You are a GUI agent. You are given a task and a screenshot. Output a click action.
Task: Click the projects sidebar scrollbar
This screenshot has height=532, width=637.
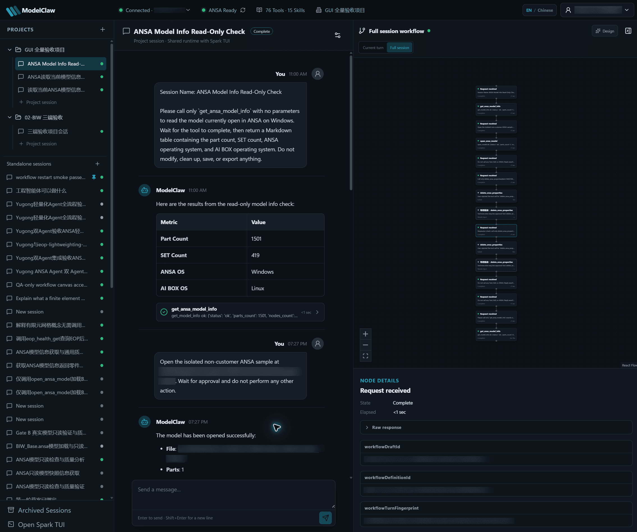pos(112,166)
